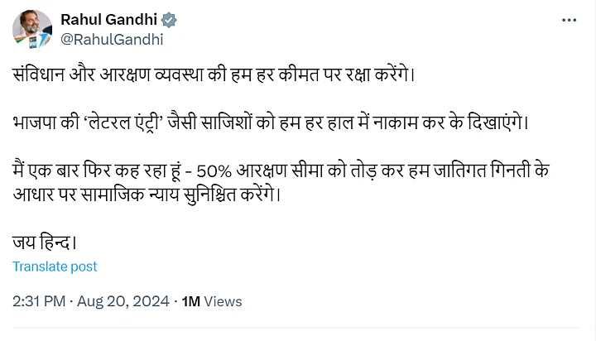Click Rahul Gandhi's profile picture

pyautogui.click(x=31, y=29)
